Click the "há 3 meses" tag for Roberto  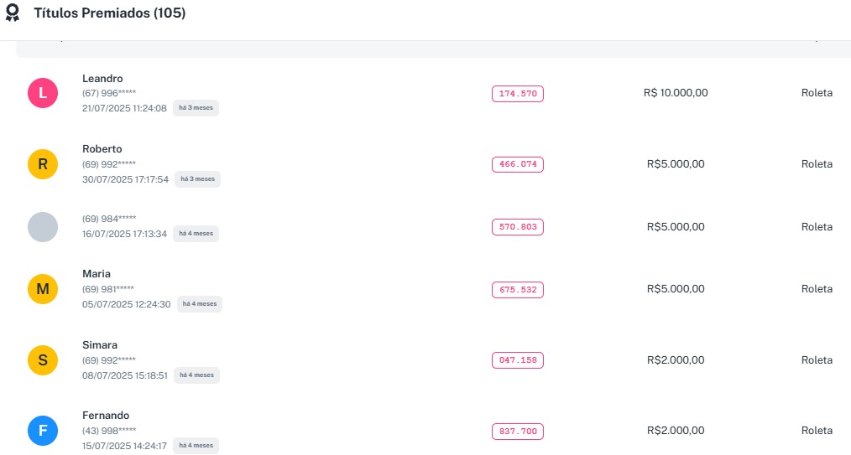pyautogui.click(x=197, y=179)
